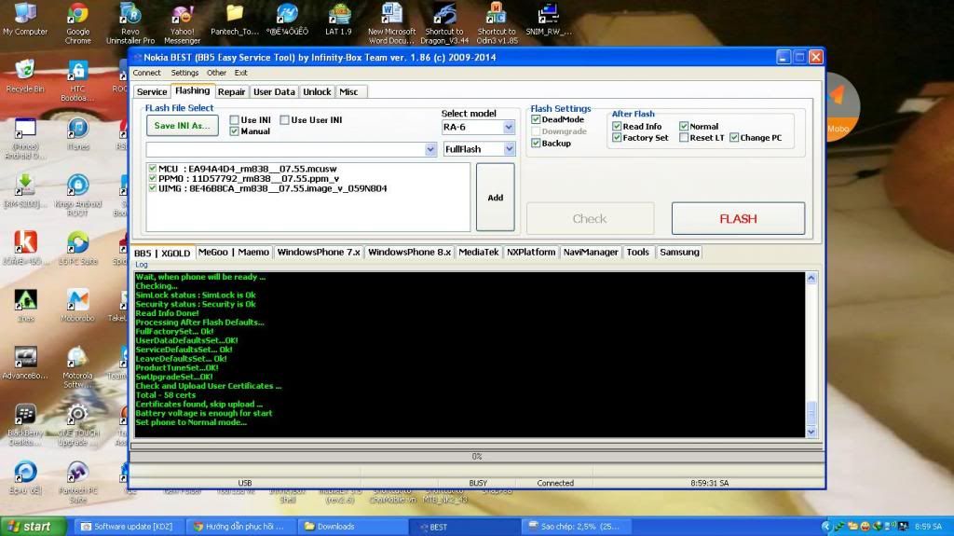Open the LAT 1.9 desktop shortcut

(339, 19)
